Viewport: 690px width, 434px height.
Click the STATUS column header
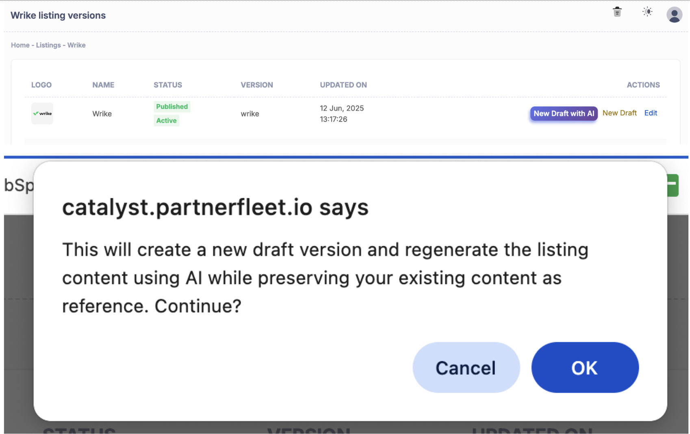point(168,85)
